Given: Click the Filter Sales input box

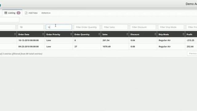Looking at the screenshot, I should [115, 27].
